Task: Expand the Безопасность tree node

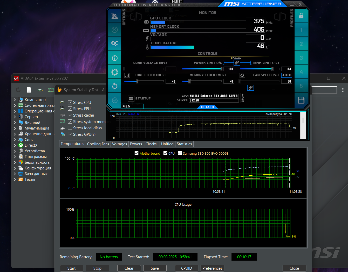Action: (x=15, y=162)
